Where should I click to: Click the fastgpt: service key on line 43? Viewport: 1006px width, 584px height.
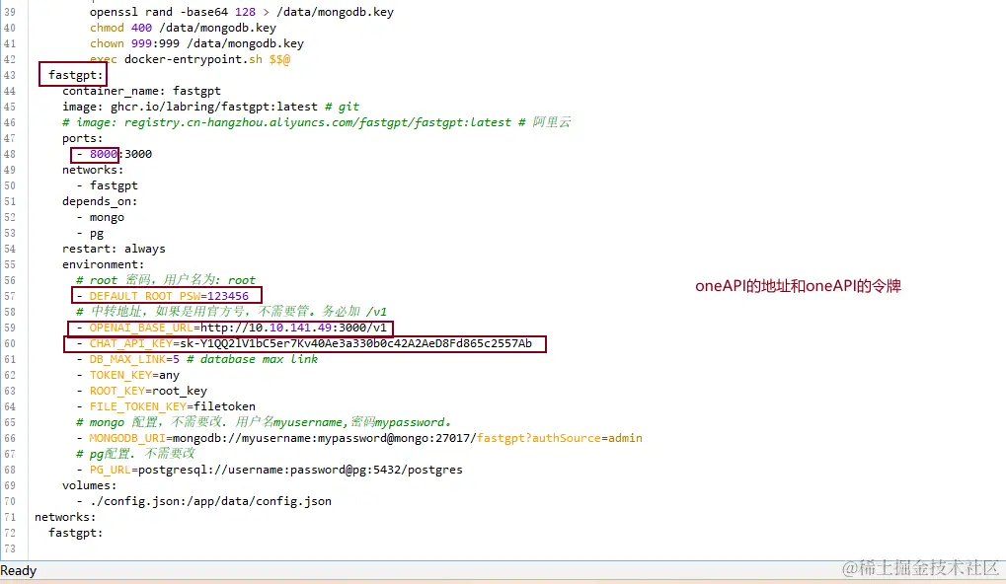click(76, 75)
